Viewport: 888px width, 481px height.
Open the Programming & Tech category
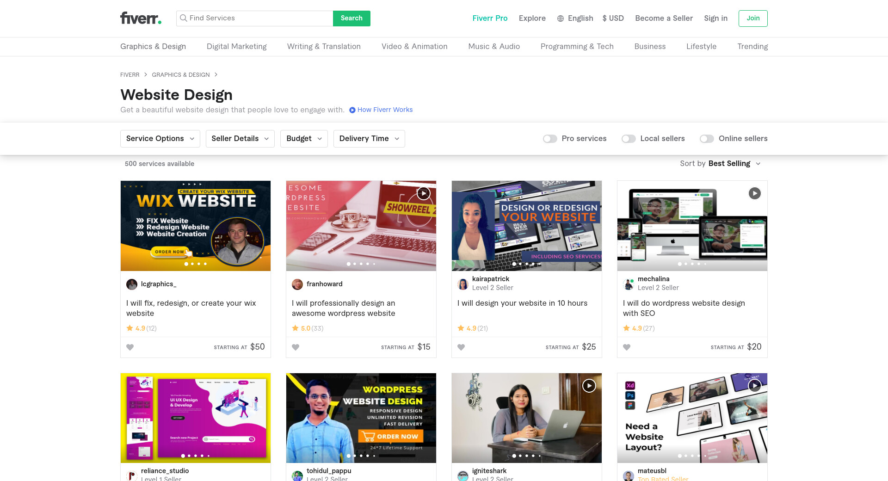pos(577,46)
